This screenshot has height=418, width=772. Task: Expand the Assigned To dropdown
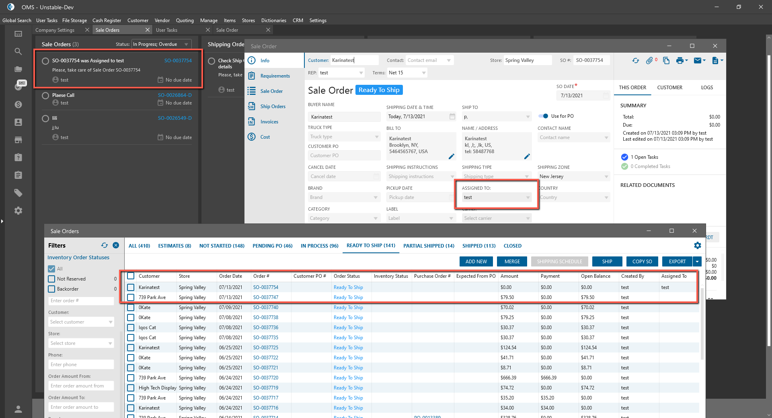(528, 197)
